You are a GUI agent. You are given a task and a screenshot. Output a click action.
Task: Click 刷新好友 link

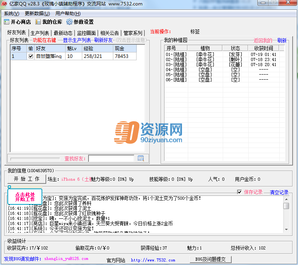click(103, 40)
